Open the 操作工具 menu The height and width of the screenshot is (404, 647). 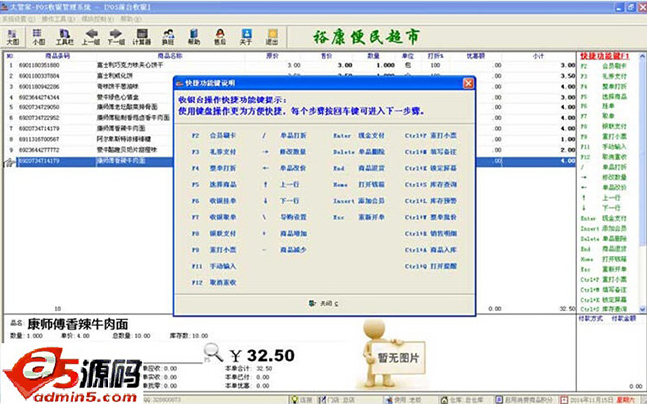[x=58, y=19]
